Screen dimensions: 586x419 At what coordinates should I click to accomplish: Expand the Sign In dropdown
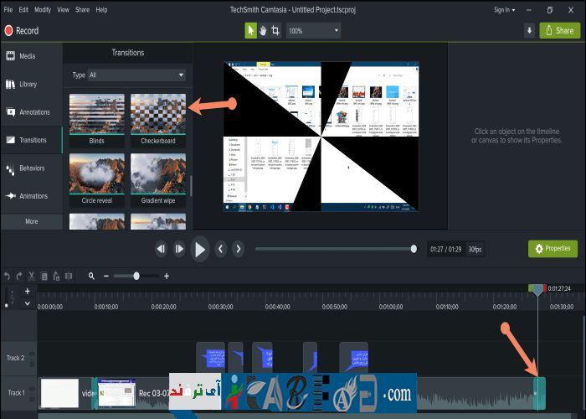[x=505, y=9]
